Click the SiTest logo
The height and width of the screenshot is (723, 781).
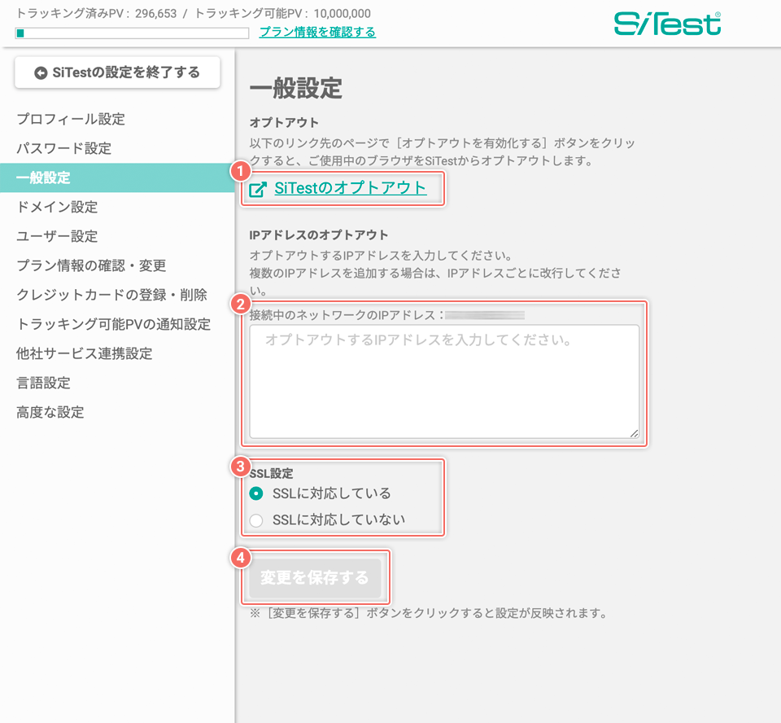click(667, 24)
